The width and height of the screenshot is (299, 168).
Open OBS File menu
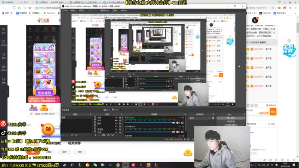coord(65,10)
